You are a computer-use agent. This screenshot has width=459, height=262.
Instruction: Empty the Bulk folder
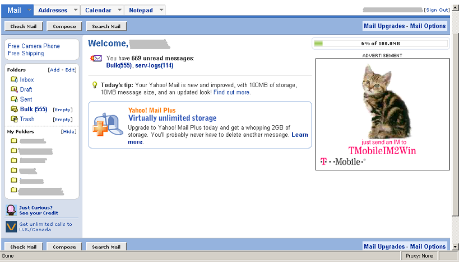tap(63, 109)
